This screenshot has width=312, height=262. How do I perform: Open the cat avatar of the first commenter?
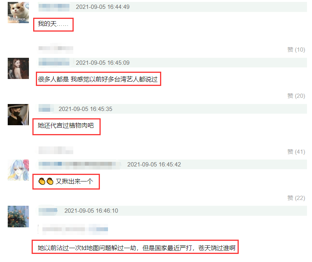pyautogui.click(x=18, y=13)
